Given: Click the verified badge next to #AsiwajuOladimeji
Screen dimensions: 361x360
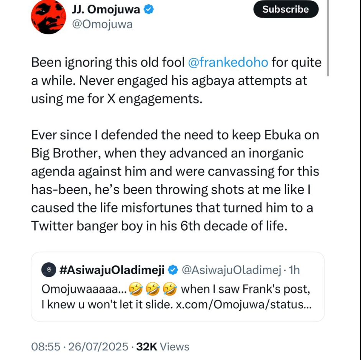Looking at the screenshot, I should (x=173, y=270).
